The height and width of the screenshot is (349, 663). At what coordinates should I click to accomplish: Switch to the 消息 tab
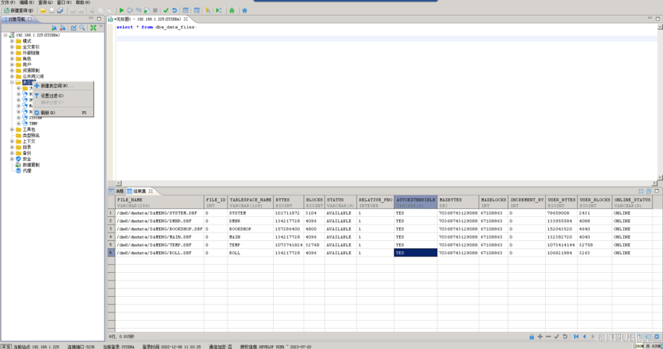click(117, 192)
